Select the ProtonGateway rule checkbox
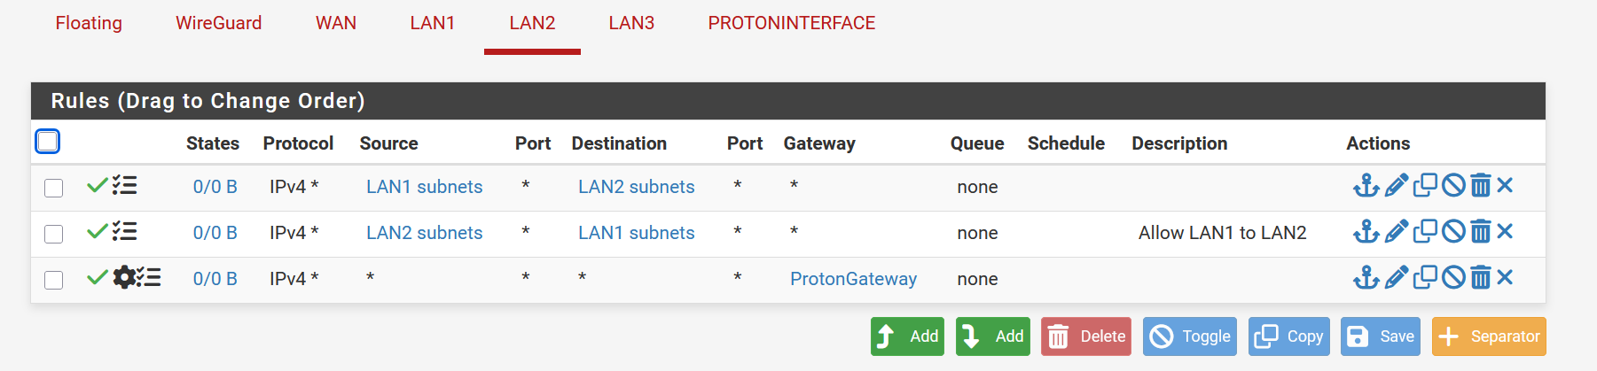Screen dimensions: 1597x371 click(x=54, y=280)
